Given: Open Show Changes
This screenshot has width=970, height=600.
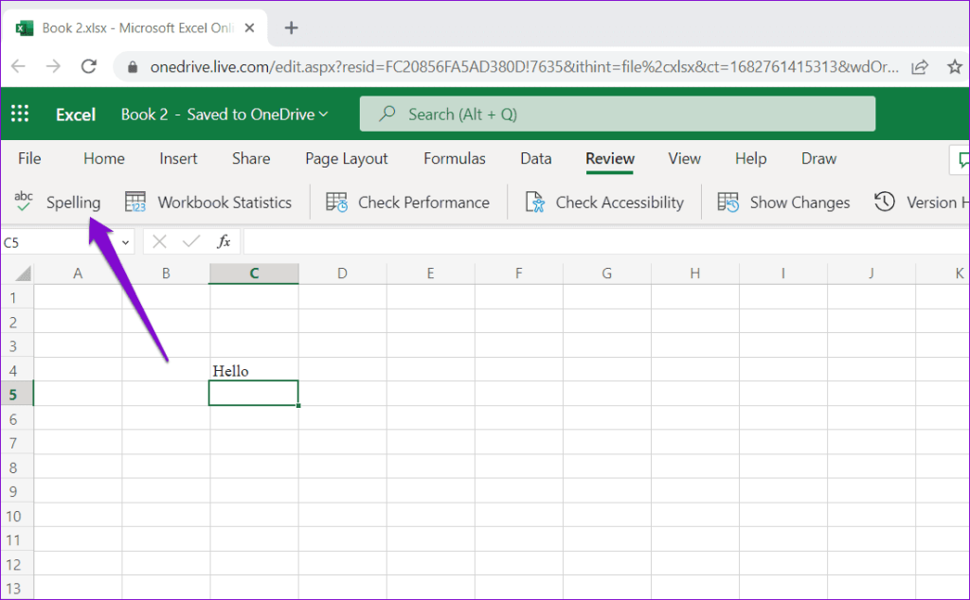Looking at the screenshot, I should tap(782, 202).
